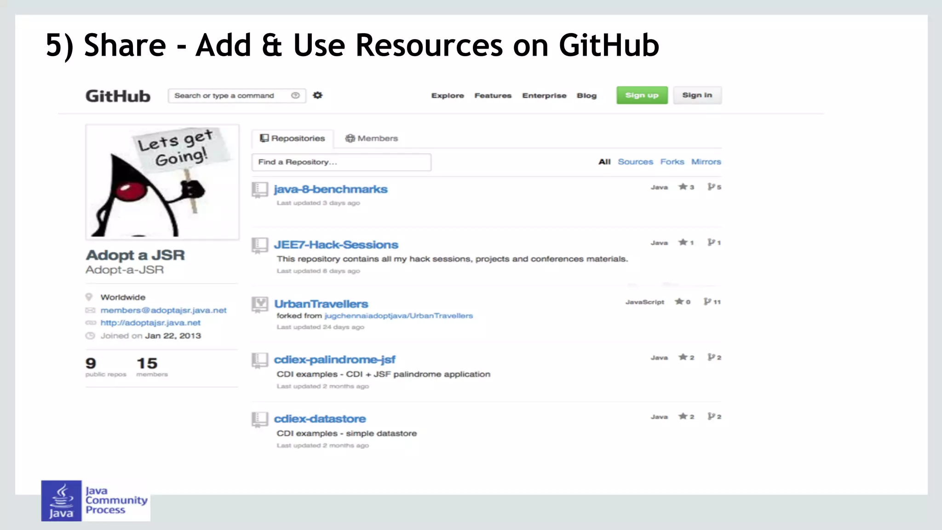Open Explore in the top navigation
The height and width of the screenshot is (530, 942).
click(x=448, y=96)
